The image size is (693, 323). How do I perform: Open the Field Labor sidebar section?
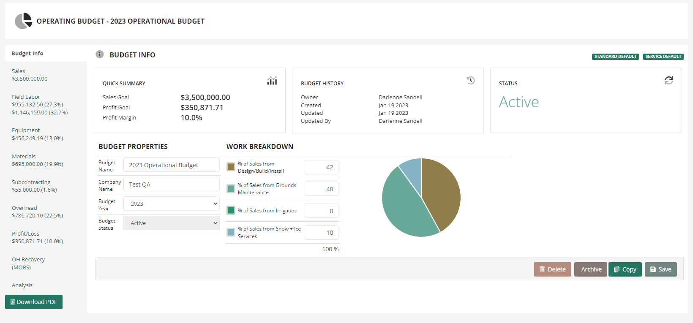(x=40, y=105)
